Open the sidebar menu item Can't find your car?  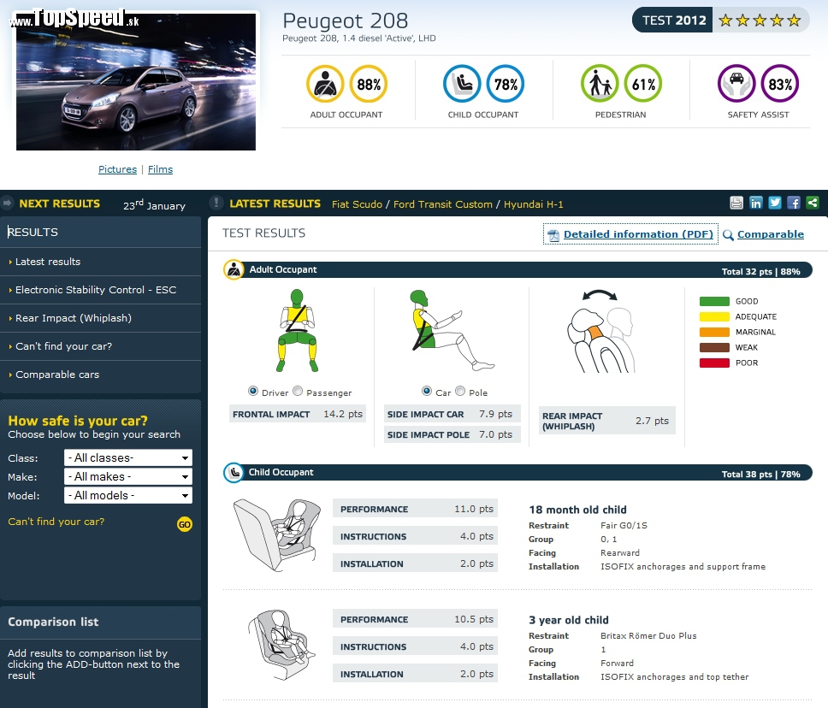100,346
